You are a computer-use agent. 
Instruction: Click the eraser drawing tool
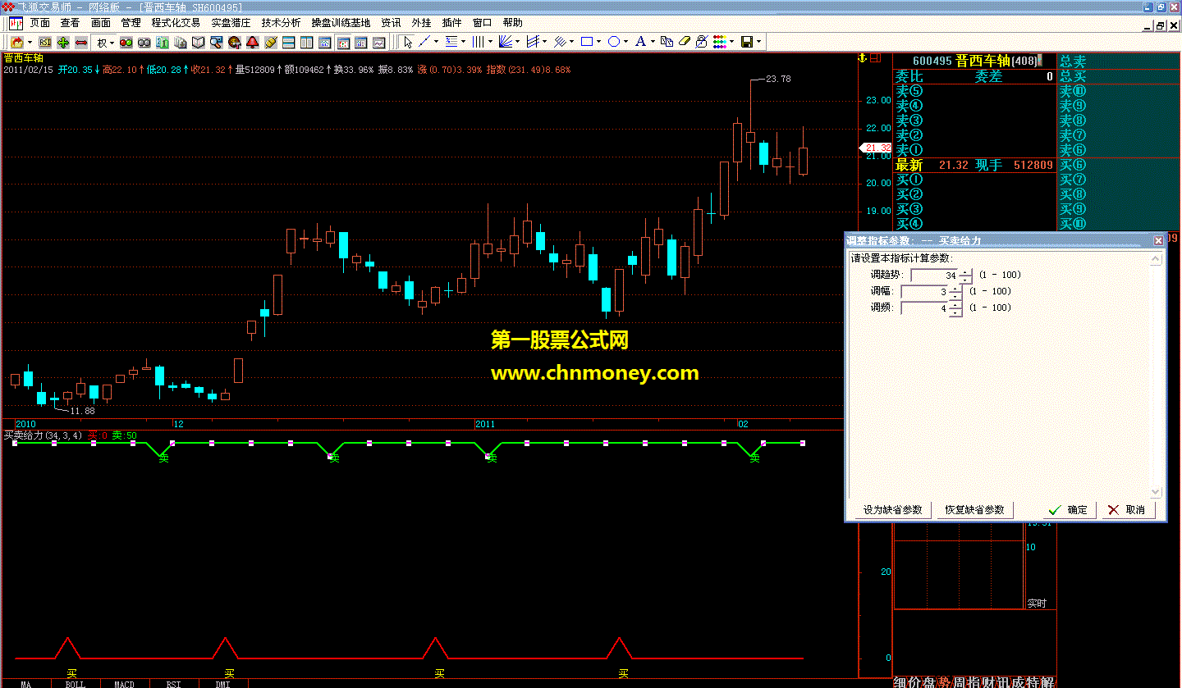pos(685,42)
